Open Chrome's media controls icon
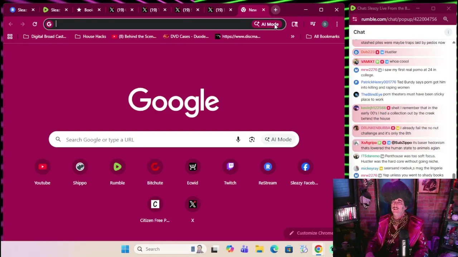The width and height of the screenshot is (458, 257). pos(313,24)
